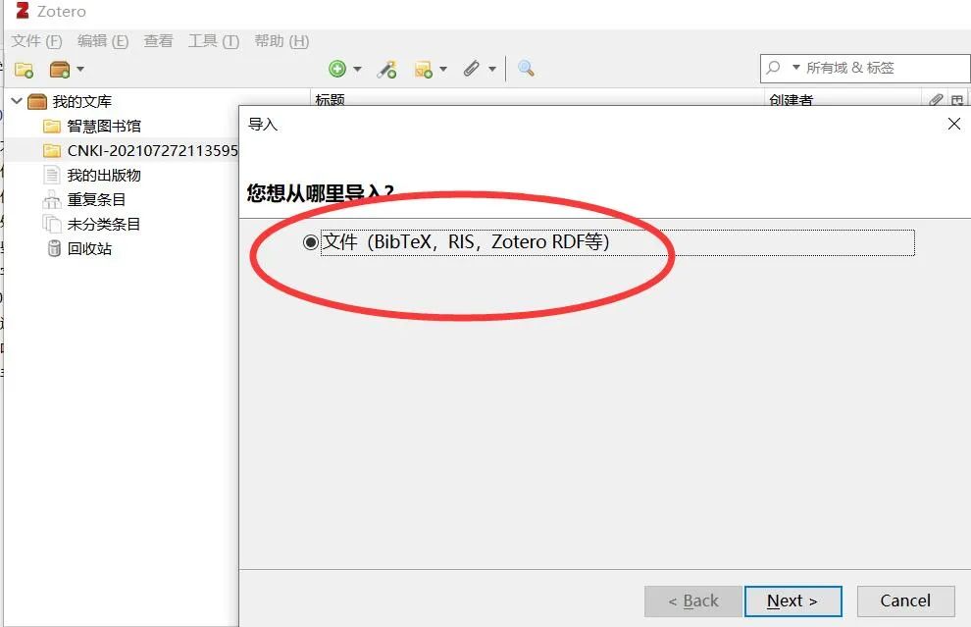Screen dimensions: 971x627
Task: Open the New Item dropdown arrow
Action: coord(357,69)
